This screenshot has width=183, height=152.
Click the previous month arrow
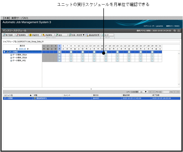[x=16, y=49]
